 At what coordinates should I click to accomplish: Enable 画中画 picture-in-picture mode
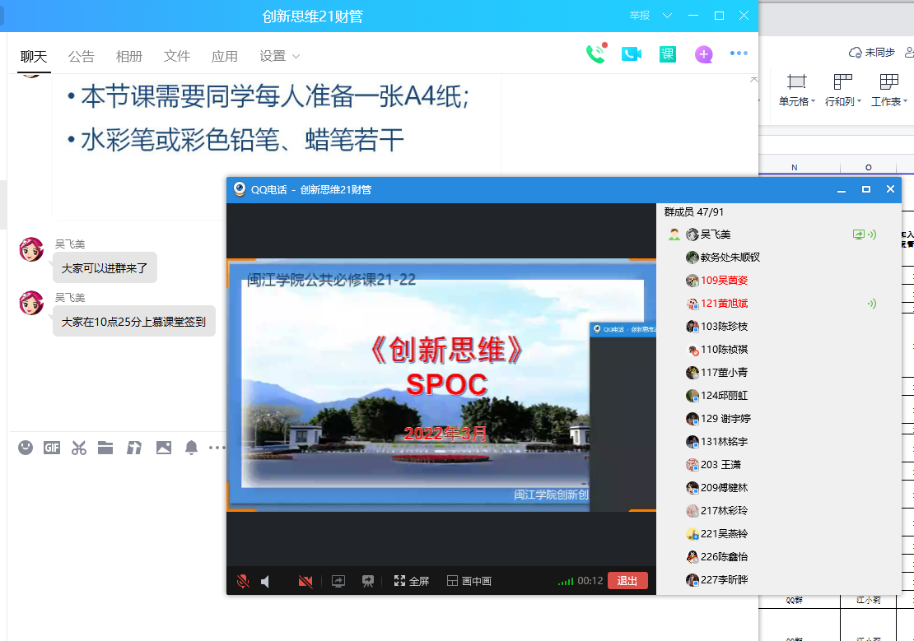[x=469, y=581]
